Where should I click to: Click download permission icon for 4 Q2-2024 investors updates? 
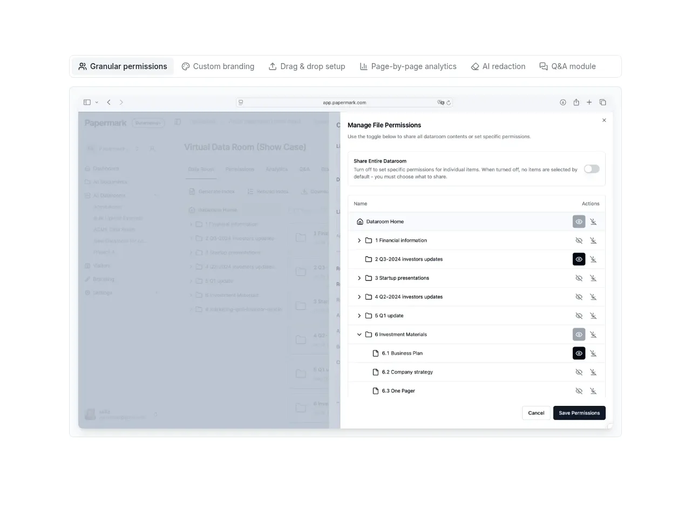(593, 297)
